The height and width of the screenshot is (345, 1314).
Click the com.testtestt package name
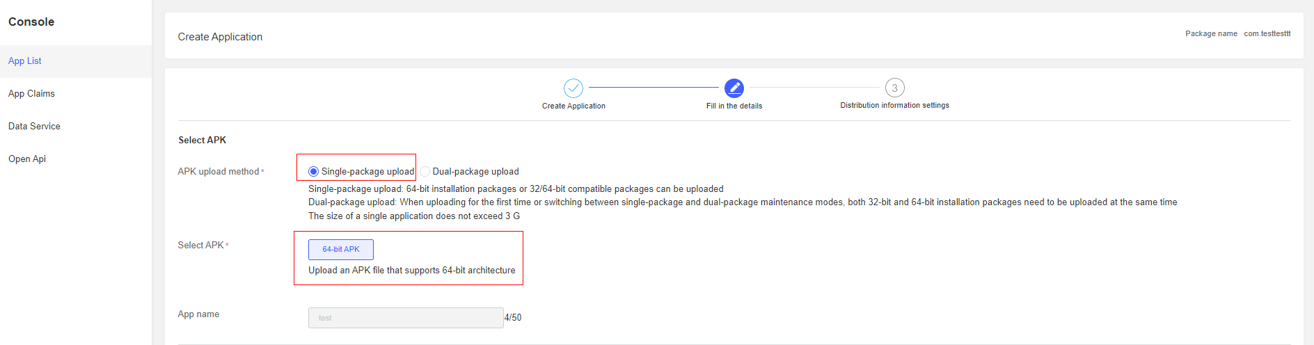1267,34
